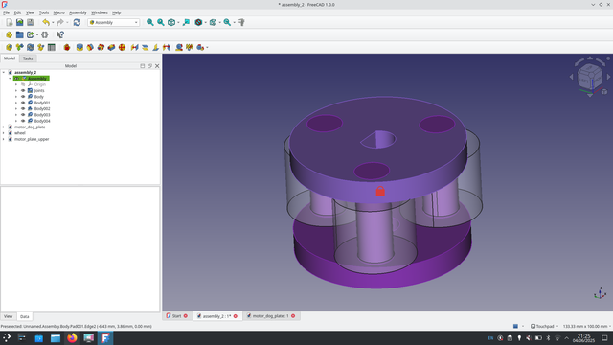613x345 pixels.
Task: Click the Refresh recompute icon
Action: [77, 22]
